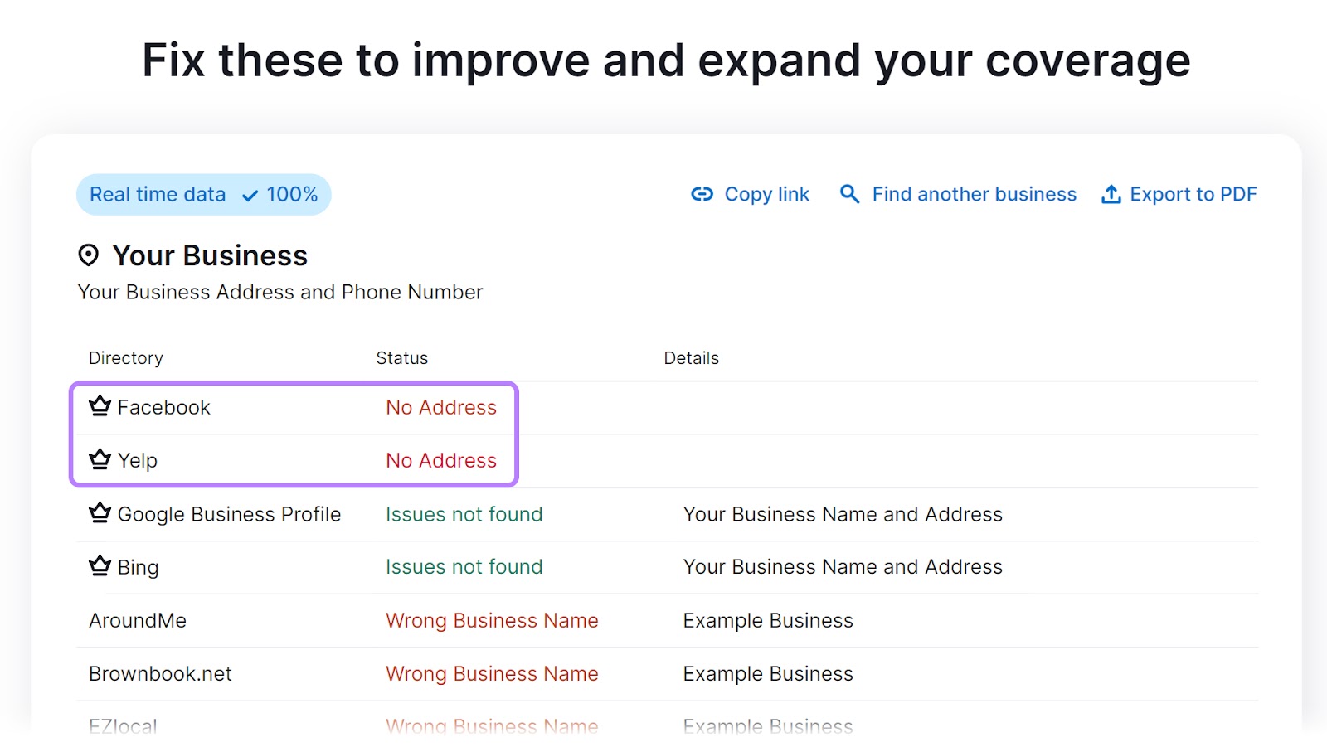Click the Real time data badge
Viewport: 1327px width, 747px height.
click(x=204, y=195)
